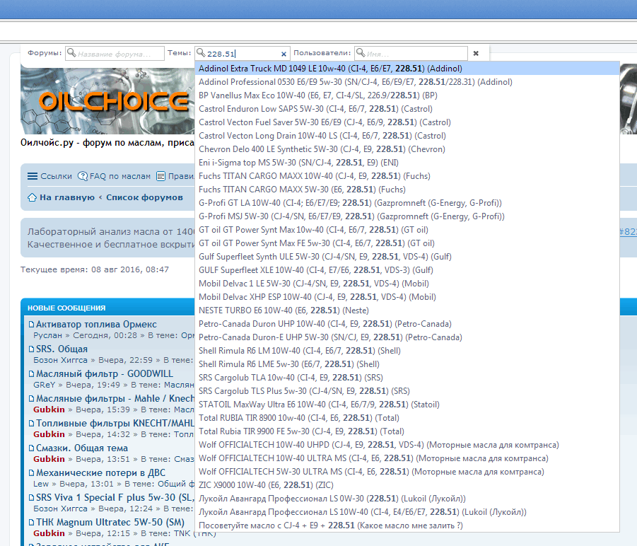
Task: Open Масляный фильтр - GOODWILL post
Action: 105,373
